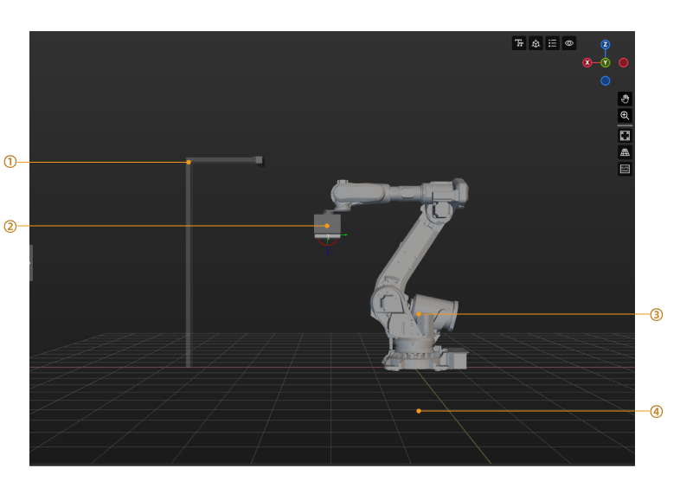Toggle the perspective grid view icon
The width and height of the screenshot is (680, 488).
[x=625, y=152]
